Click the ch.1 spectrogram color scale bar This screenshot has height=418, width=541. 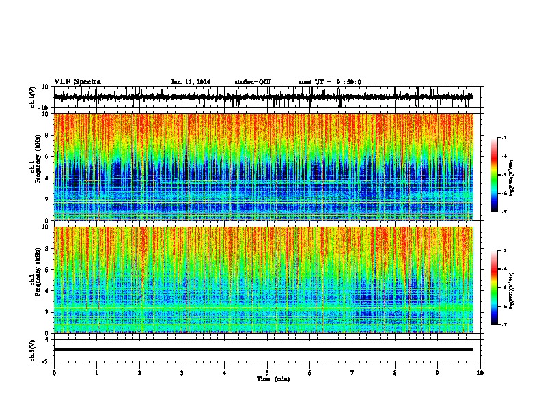click(x=495, y=175)
